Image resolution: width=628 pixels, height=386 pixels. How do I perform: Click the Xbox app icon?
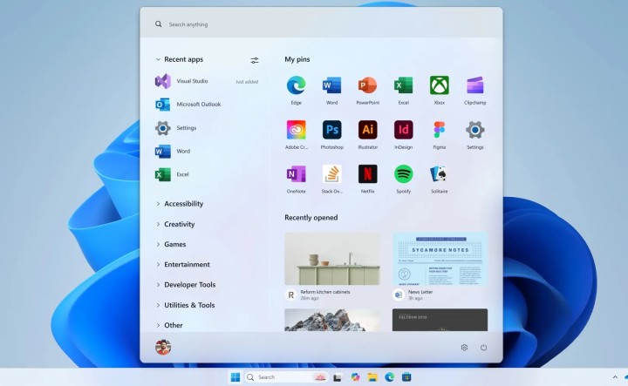click(x=439, y=85)
